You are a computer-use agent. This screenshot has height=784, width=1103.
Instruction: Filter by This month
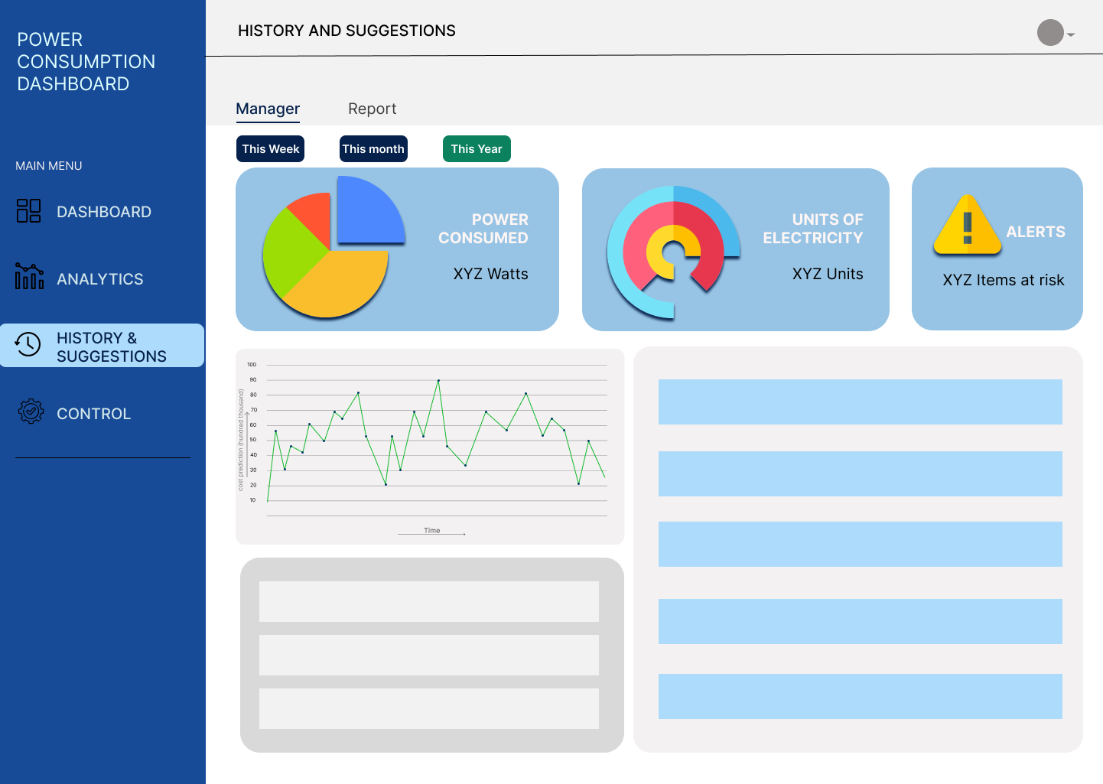373,149
